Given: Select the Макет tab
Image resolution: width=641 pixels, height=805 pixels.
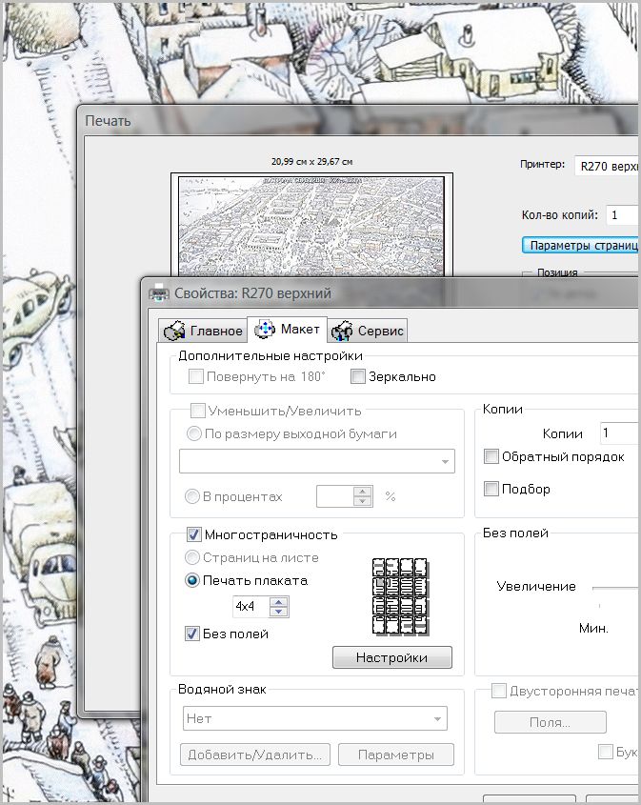Looking at the screenshot, I should 288,329.
